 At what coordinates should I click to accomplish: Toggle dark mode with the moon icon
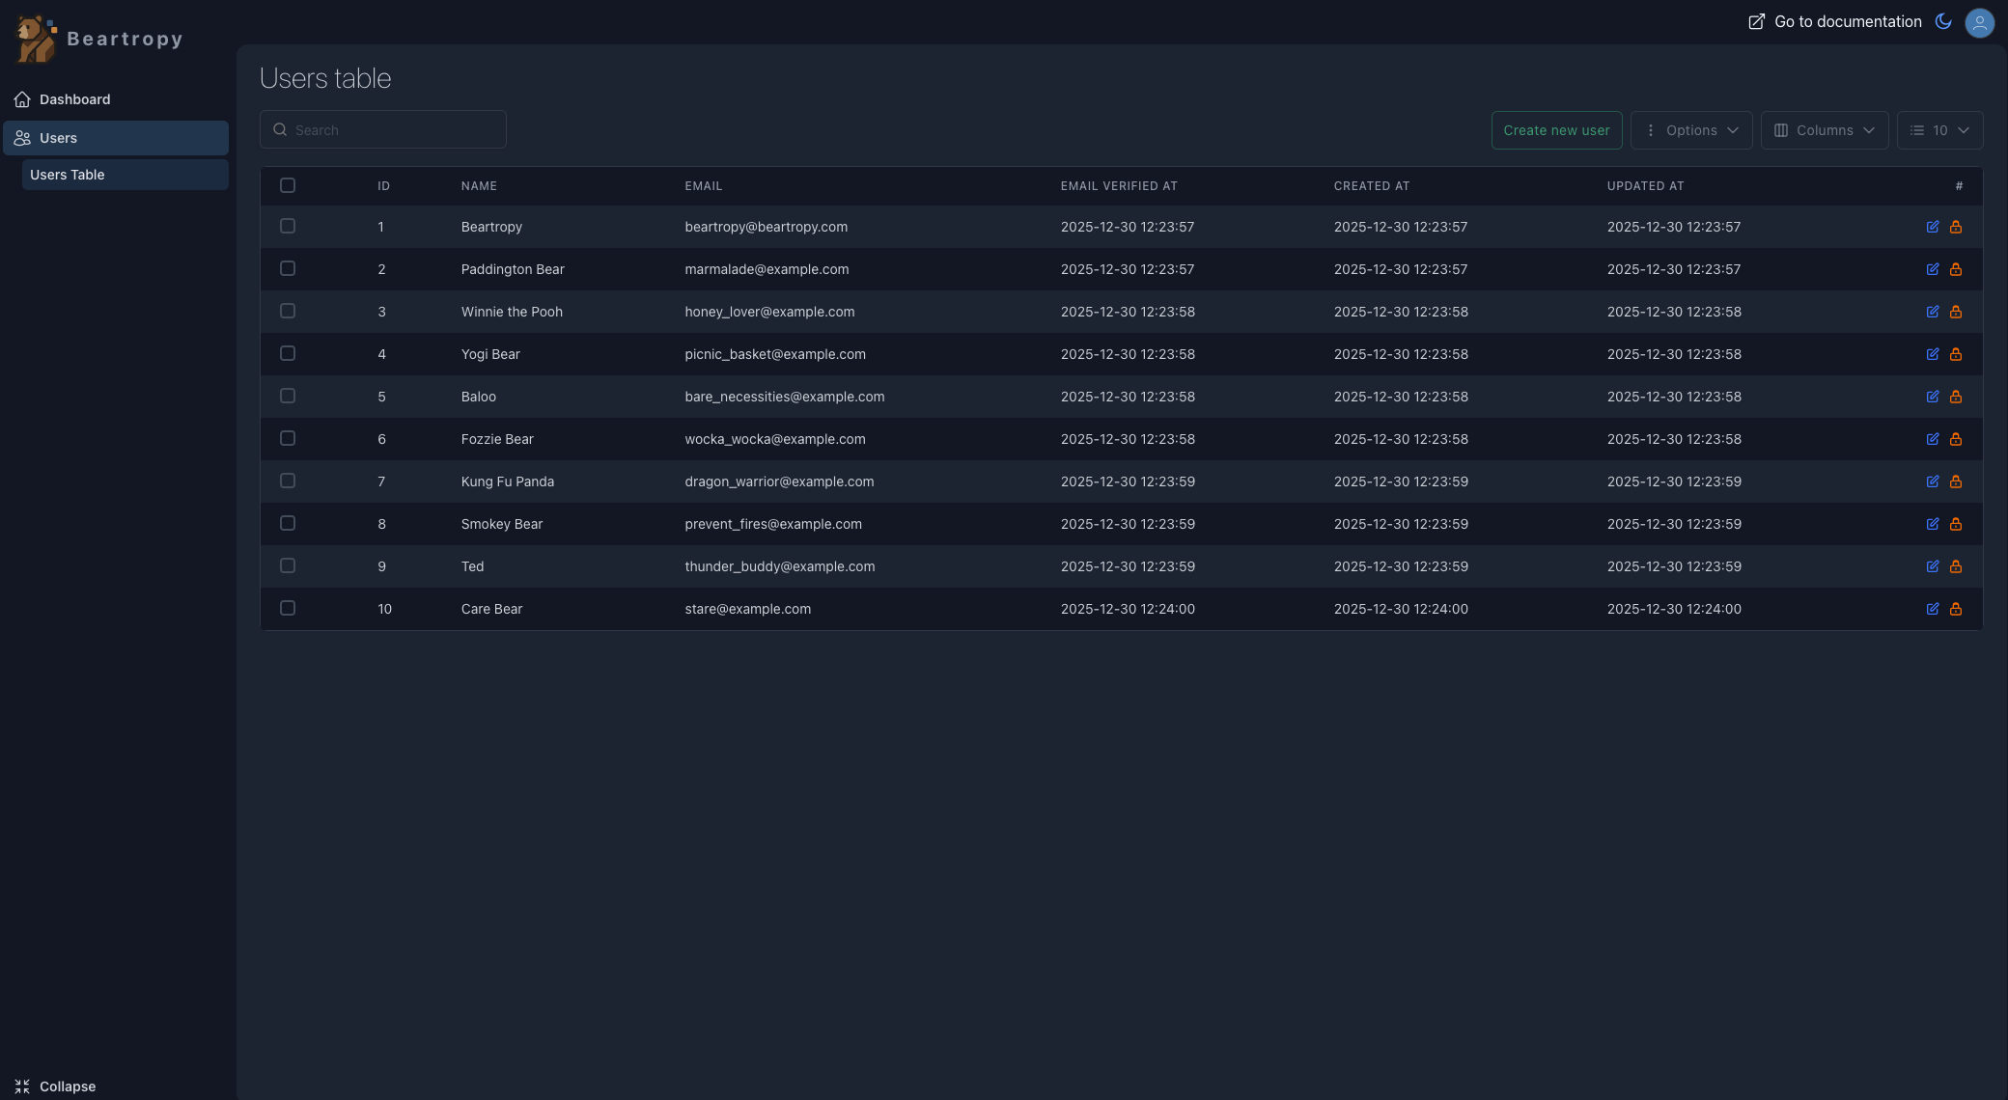[x=1943, y=21]
